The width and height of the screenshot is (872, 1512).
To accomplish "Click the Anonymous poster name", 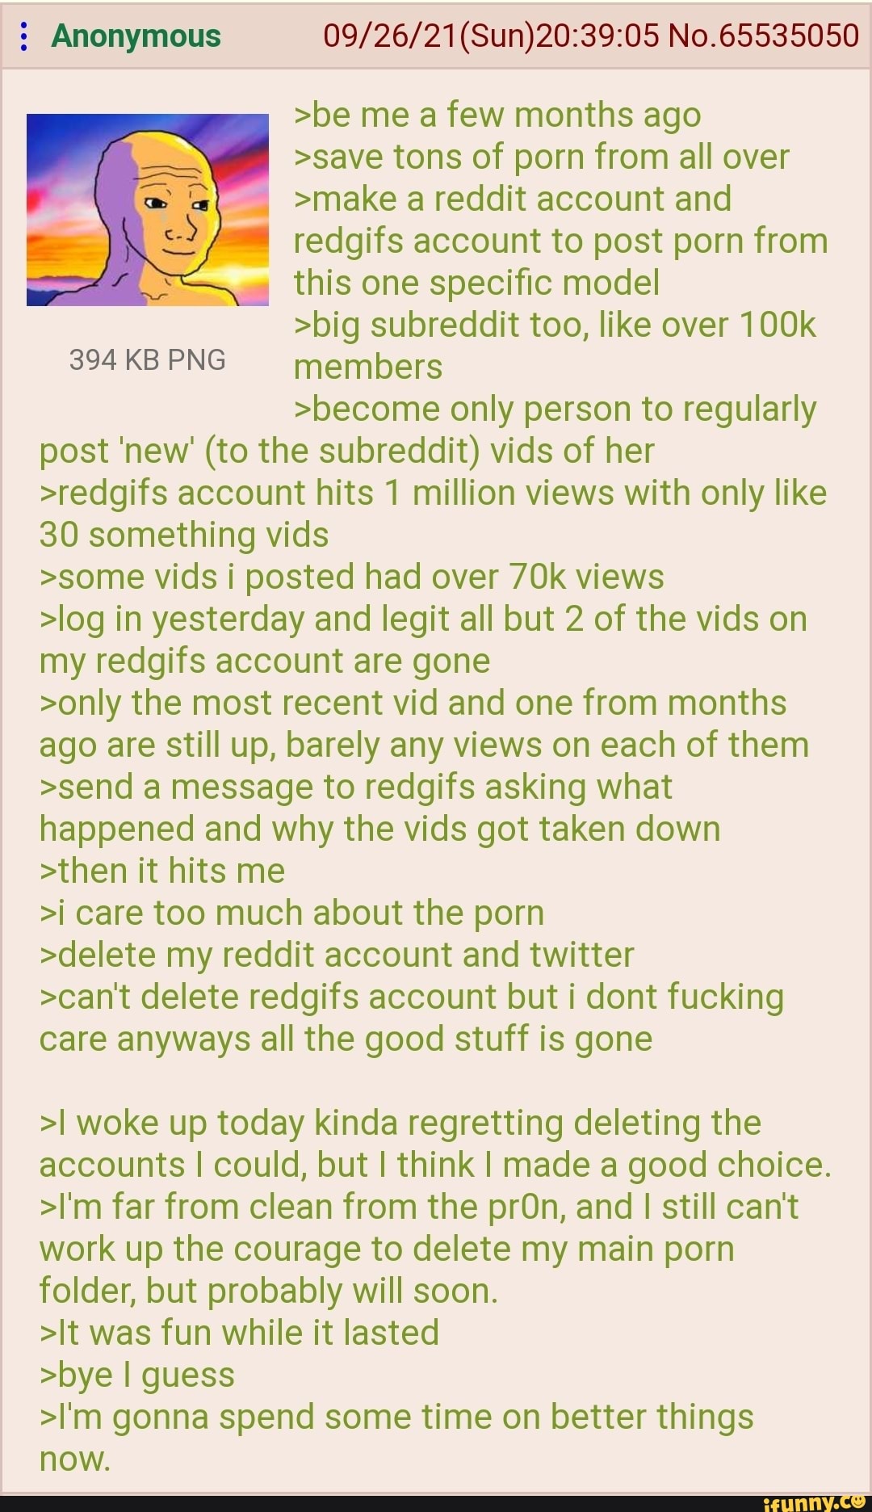I will pyautogui.click(x=136, y=36).
